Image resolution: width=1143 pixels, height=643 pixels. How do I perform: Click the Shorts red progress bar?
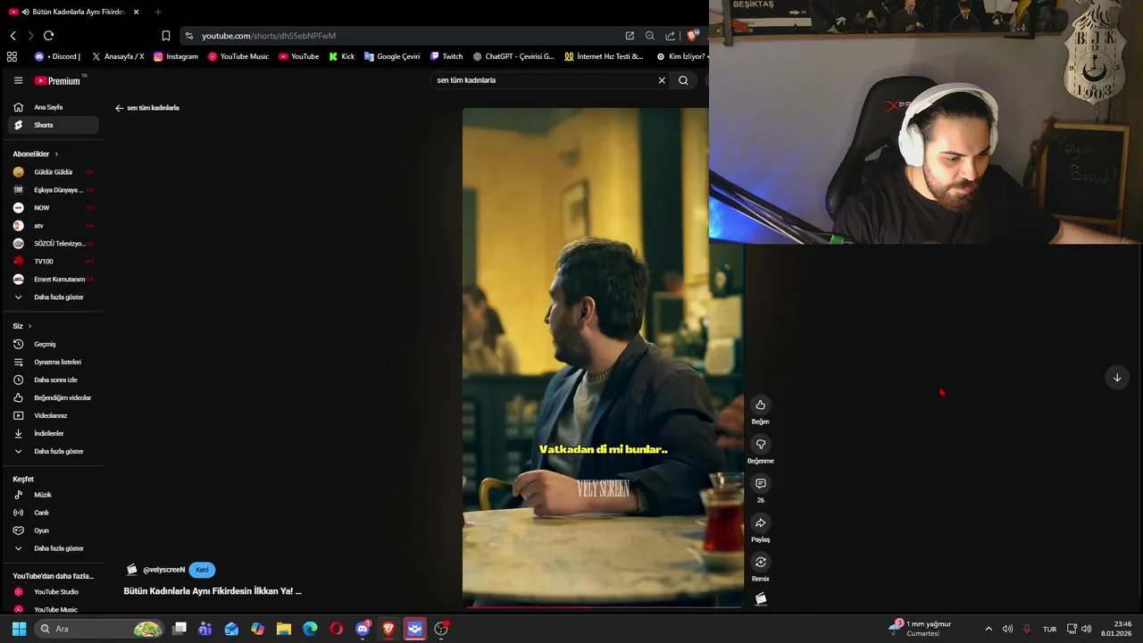(x=603, y=607)
